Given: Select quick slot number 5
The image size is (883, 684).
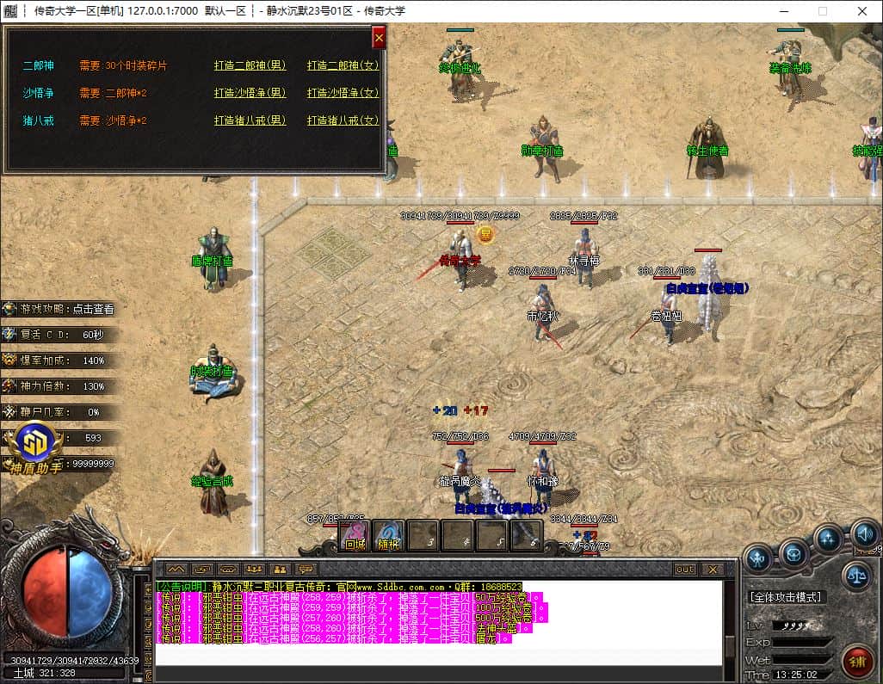Looking at the screenshot, I should point(492,536).
